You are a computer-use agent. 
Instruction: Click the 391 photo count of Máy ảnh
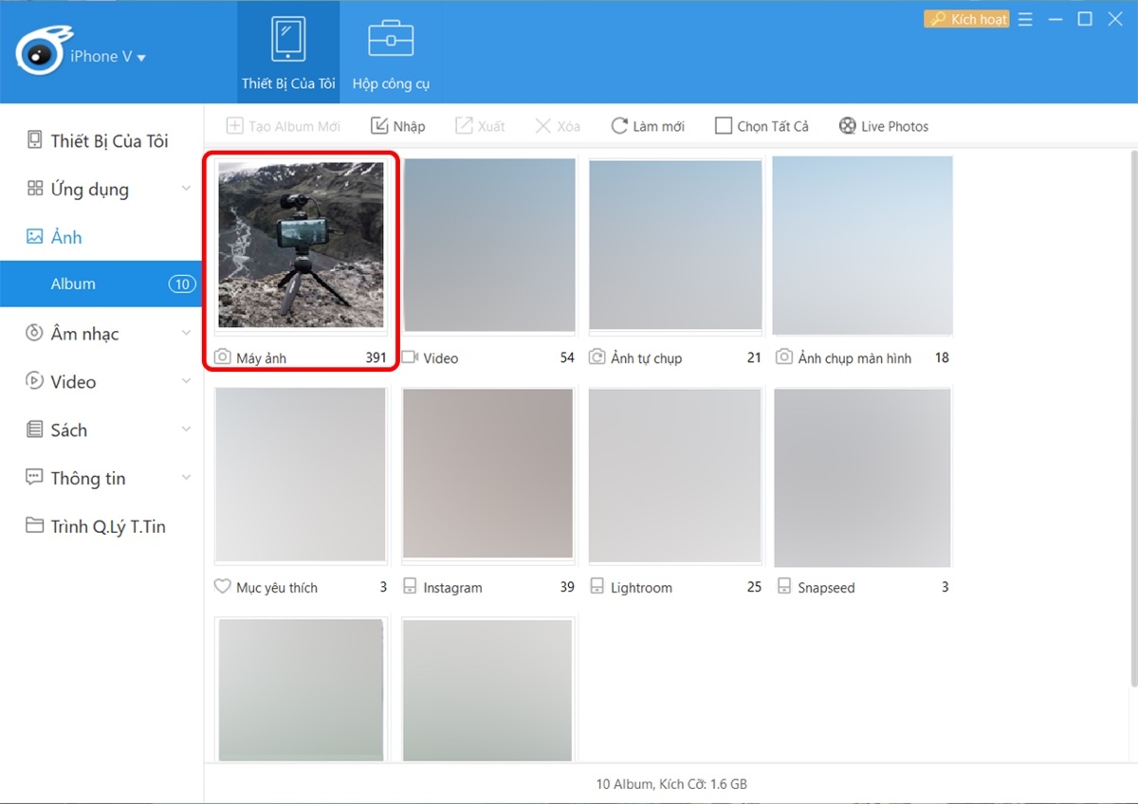click(x=376, y=358)
